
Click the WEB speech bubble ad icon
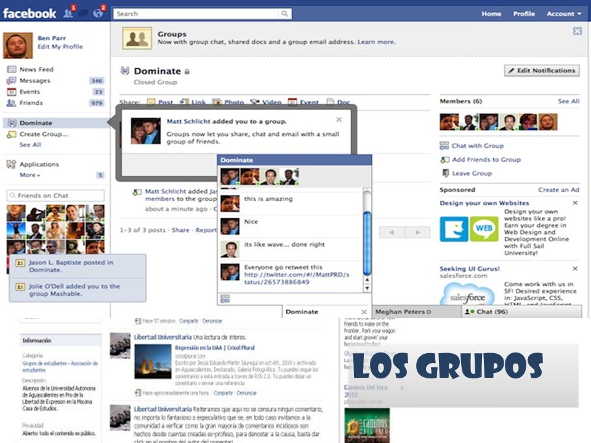[x=484, y=229]
